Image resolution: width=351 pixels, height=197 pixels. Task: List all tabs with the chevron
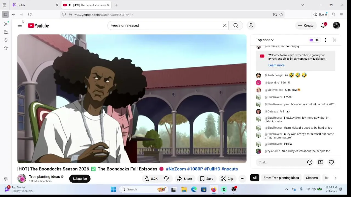pos(302,5)
